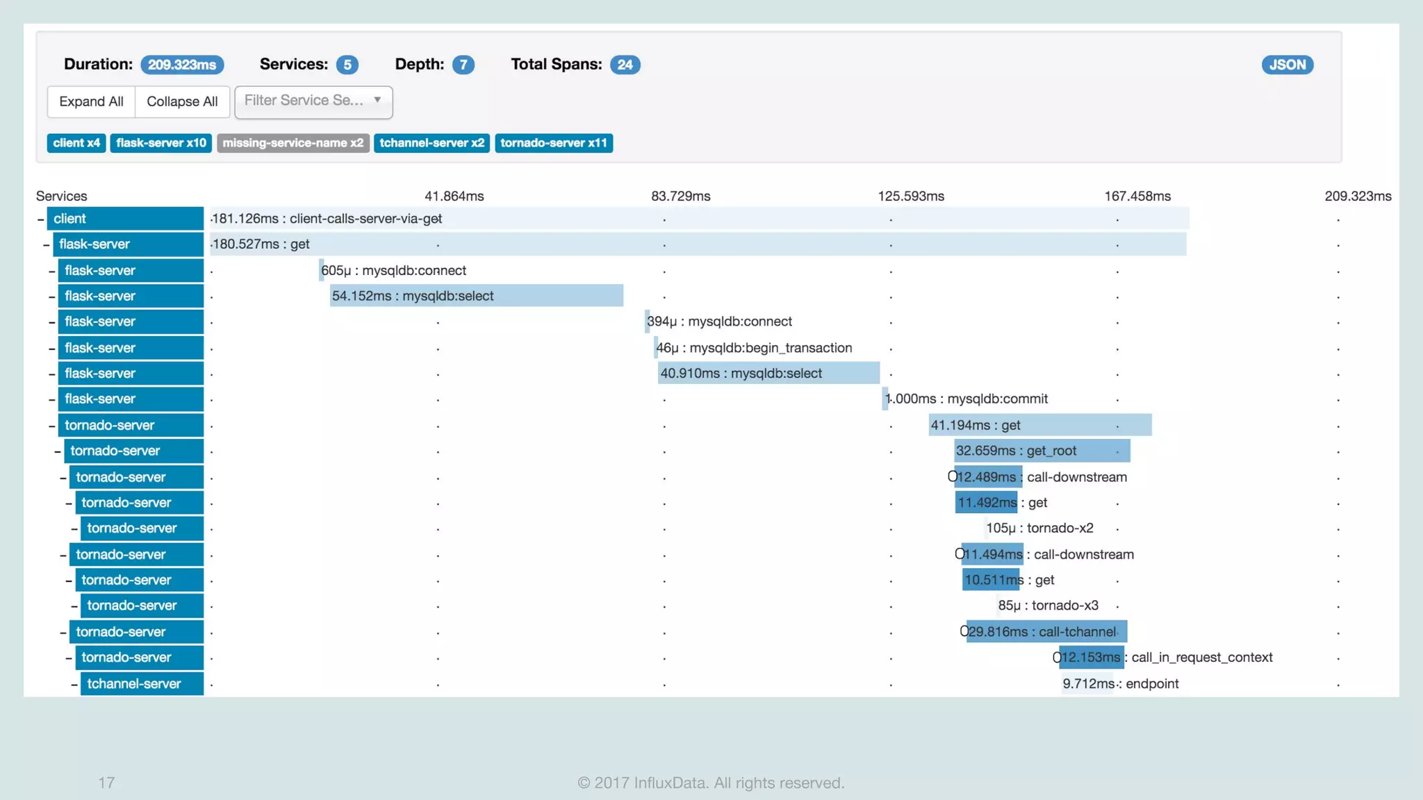The width and height of the screenshot is (1423, 800).
Task: Select the flask-server x10 service tag
Action: 161,143
